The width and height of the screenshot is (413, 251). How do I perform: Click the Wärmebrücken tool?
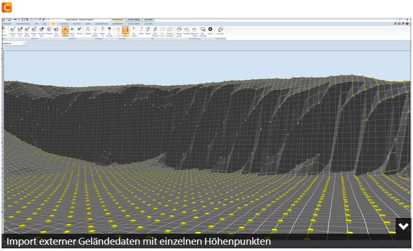[170, 32]
